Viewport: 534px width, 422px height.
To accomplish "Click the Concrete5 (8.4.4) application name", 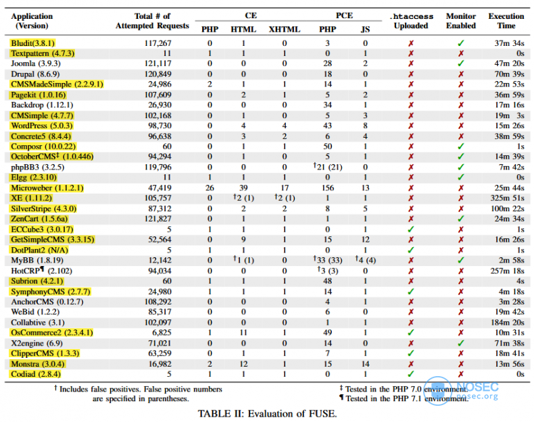I will point(41,136).
